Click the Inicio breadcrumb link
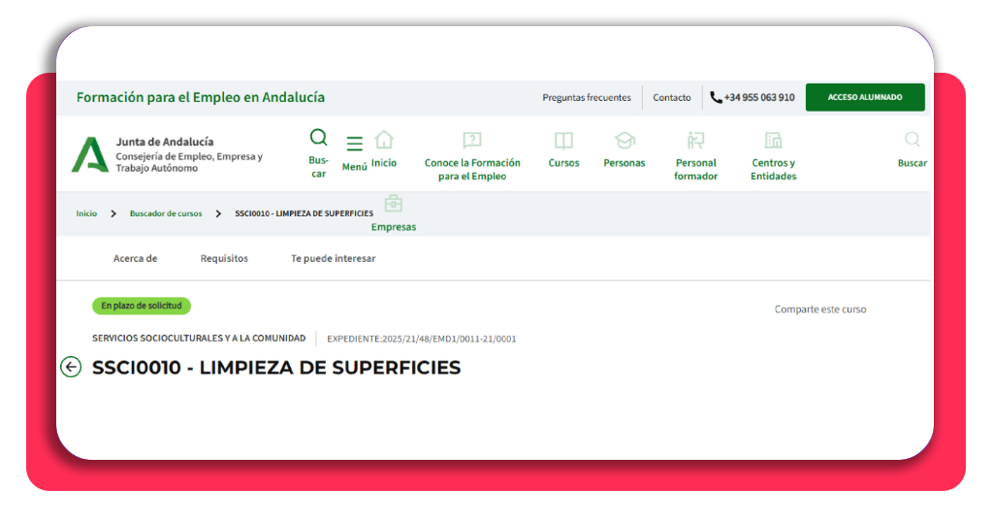Image resolution: width=993 pixels, height=520 pixels. 86,213
